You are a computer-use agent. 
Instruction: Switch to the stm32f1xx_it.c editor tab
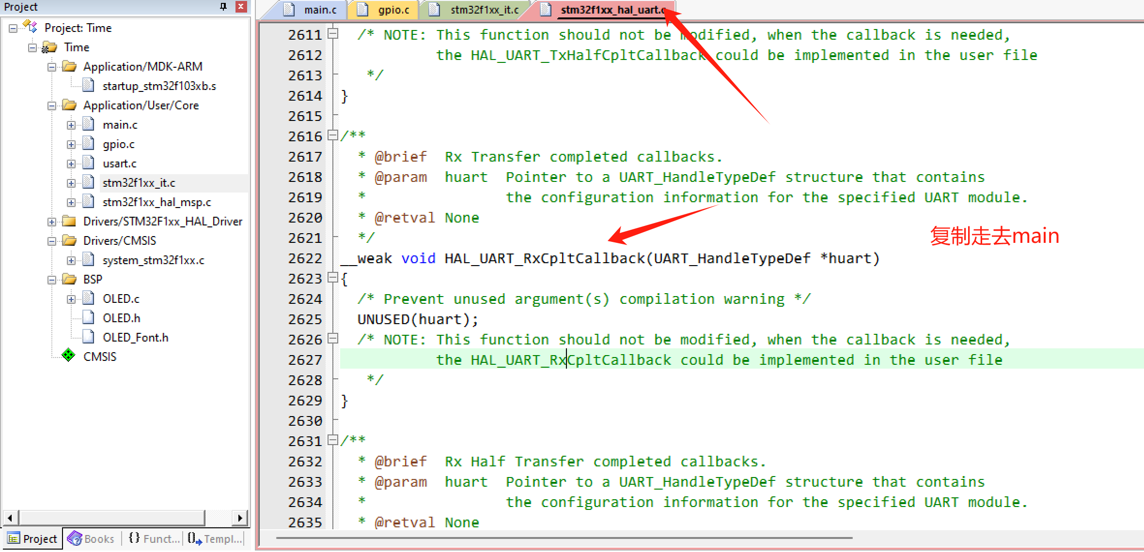pos(484,10)
